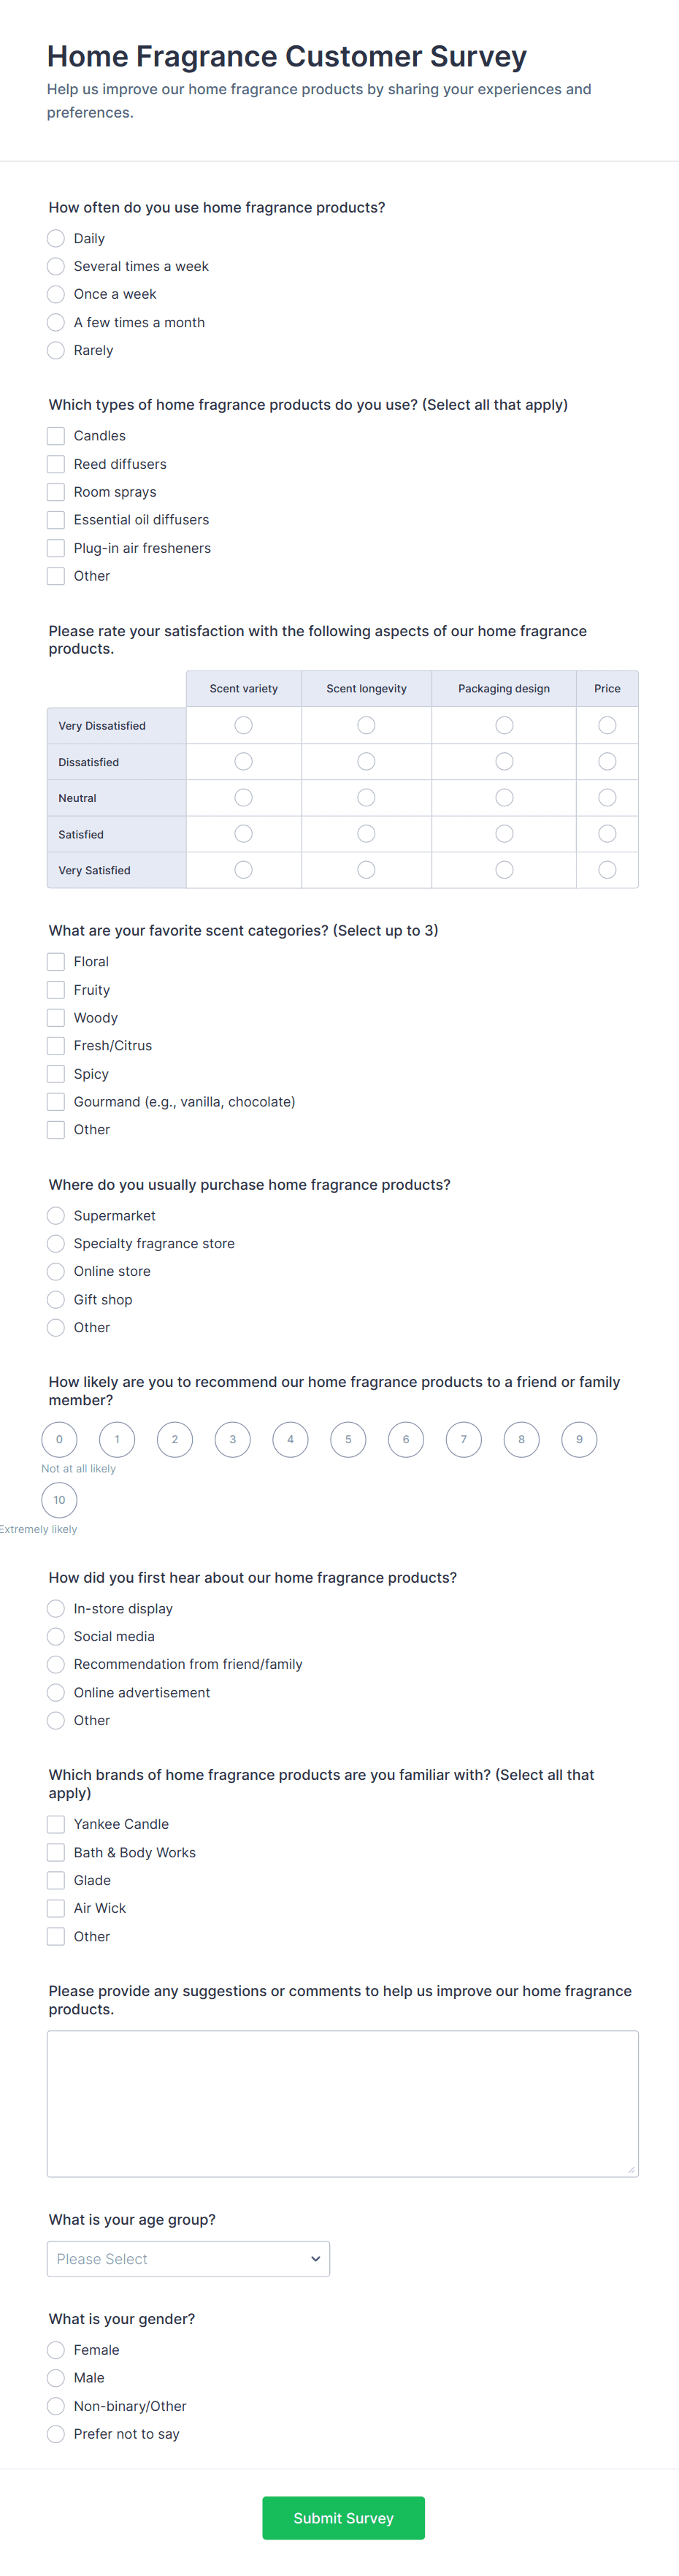Check "Floral" as a favorite scent category
This screenshot has width=679, height=2576.
(55, 961)
